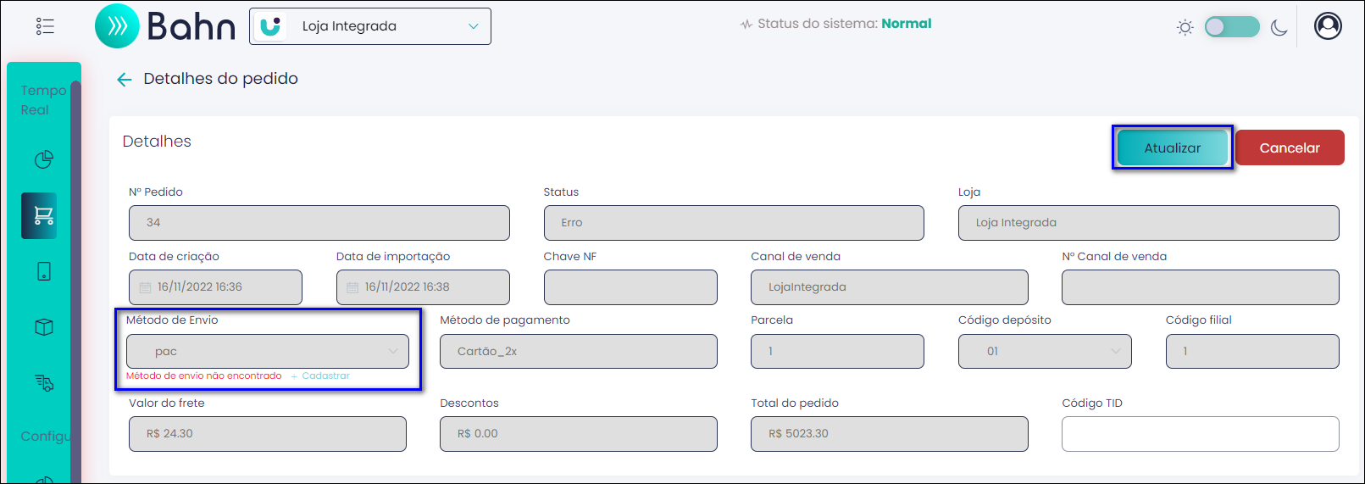Image resolution: width=1365 pixels, height=484 pixels.
Task: Click the red Cancelar button
Action: [1290, 147]
